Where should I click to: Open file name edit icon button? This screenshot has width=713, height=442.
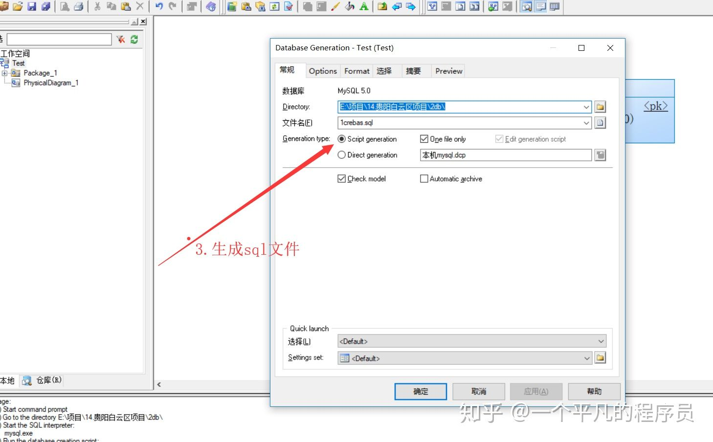pos(600,123)
